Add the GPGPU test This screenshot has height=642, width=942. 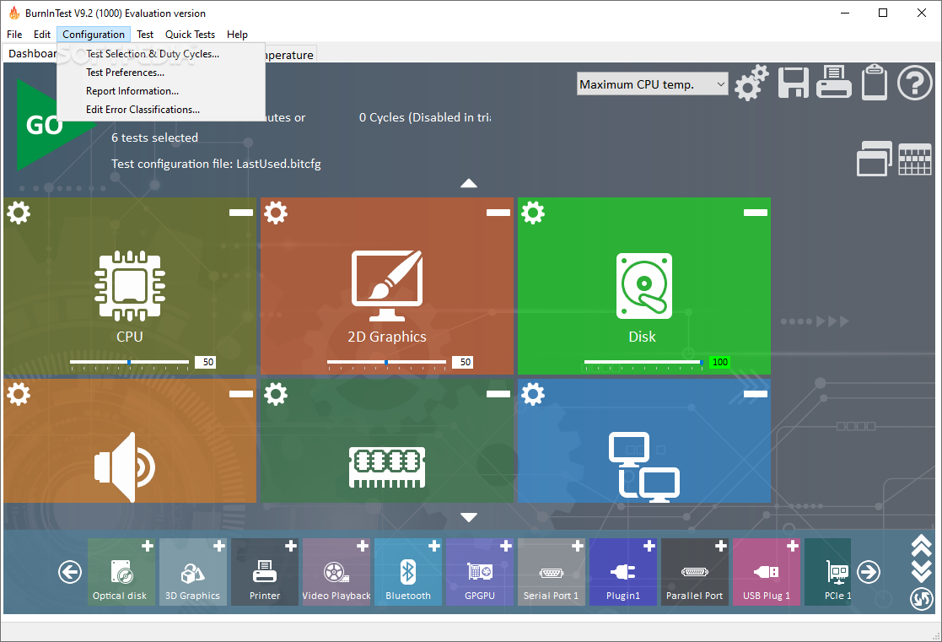506,546
